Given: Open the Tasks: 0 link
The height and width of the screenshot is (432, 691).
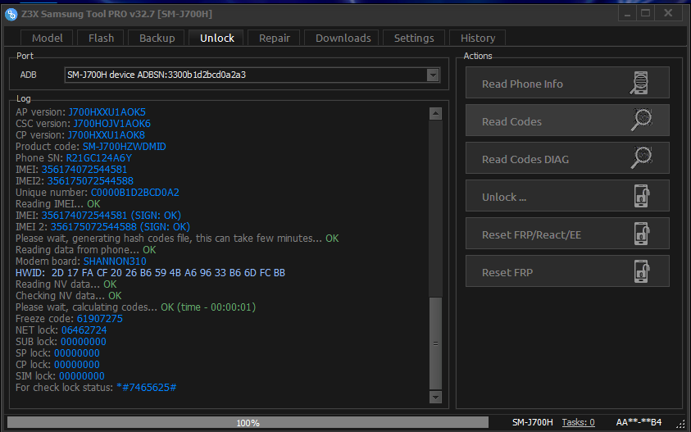Looking at the screenshot, I should [578, 422].
